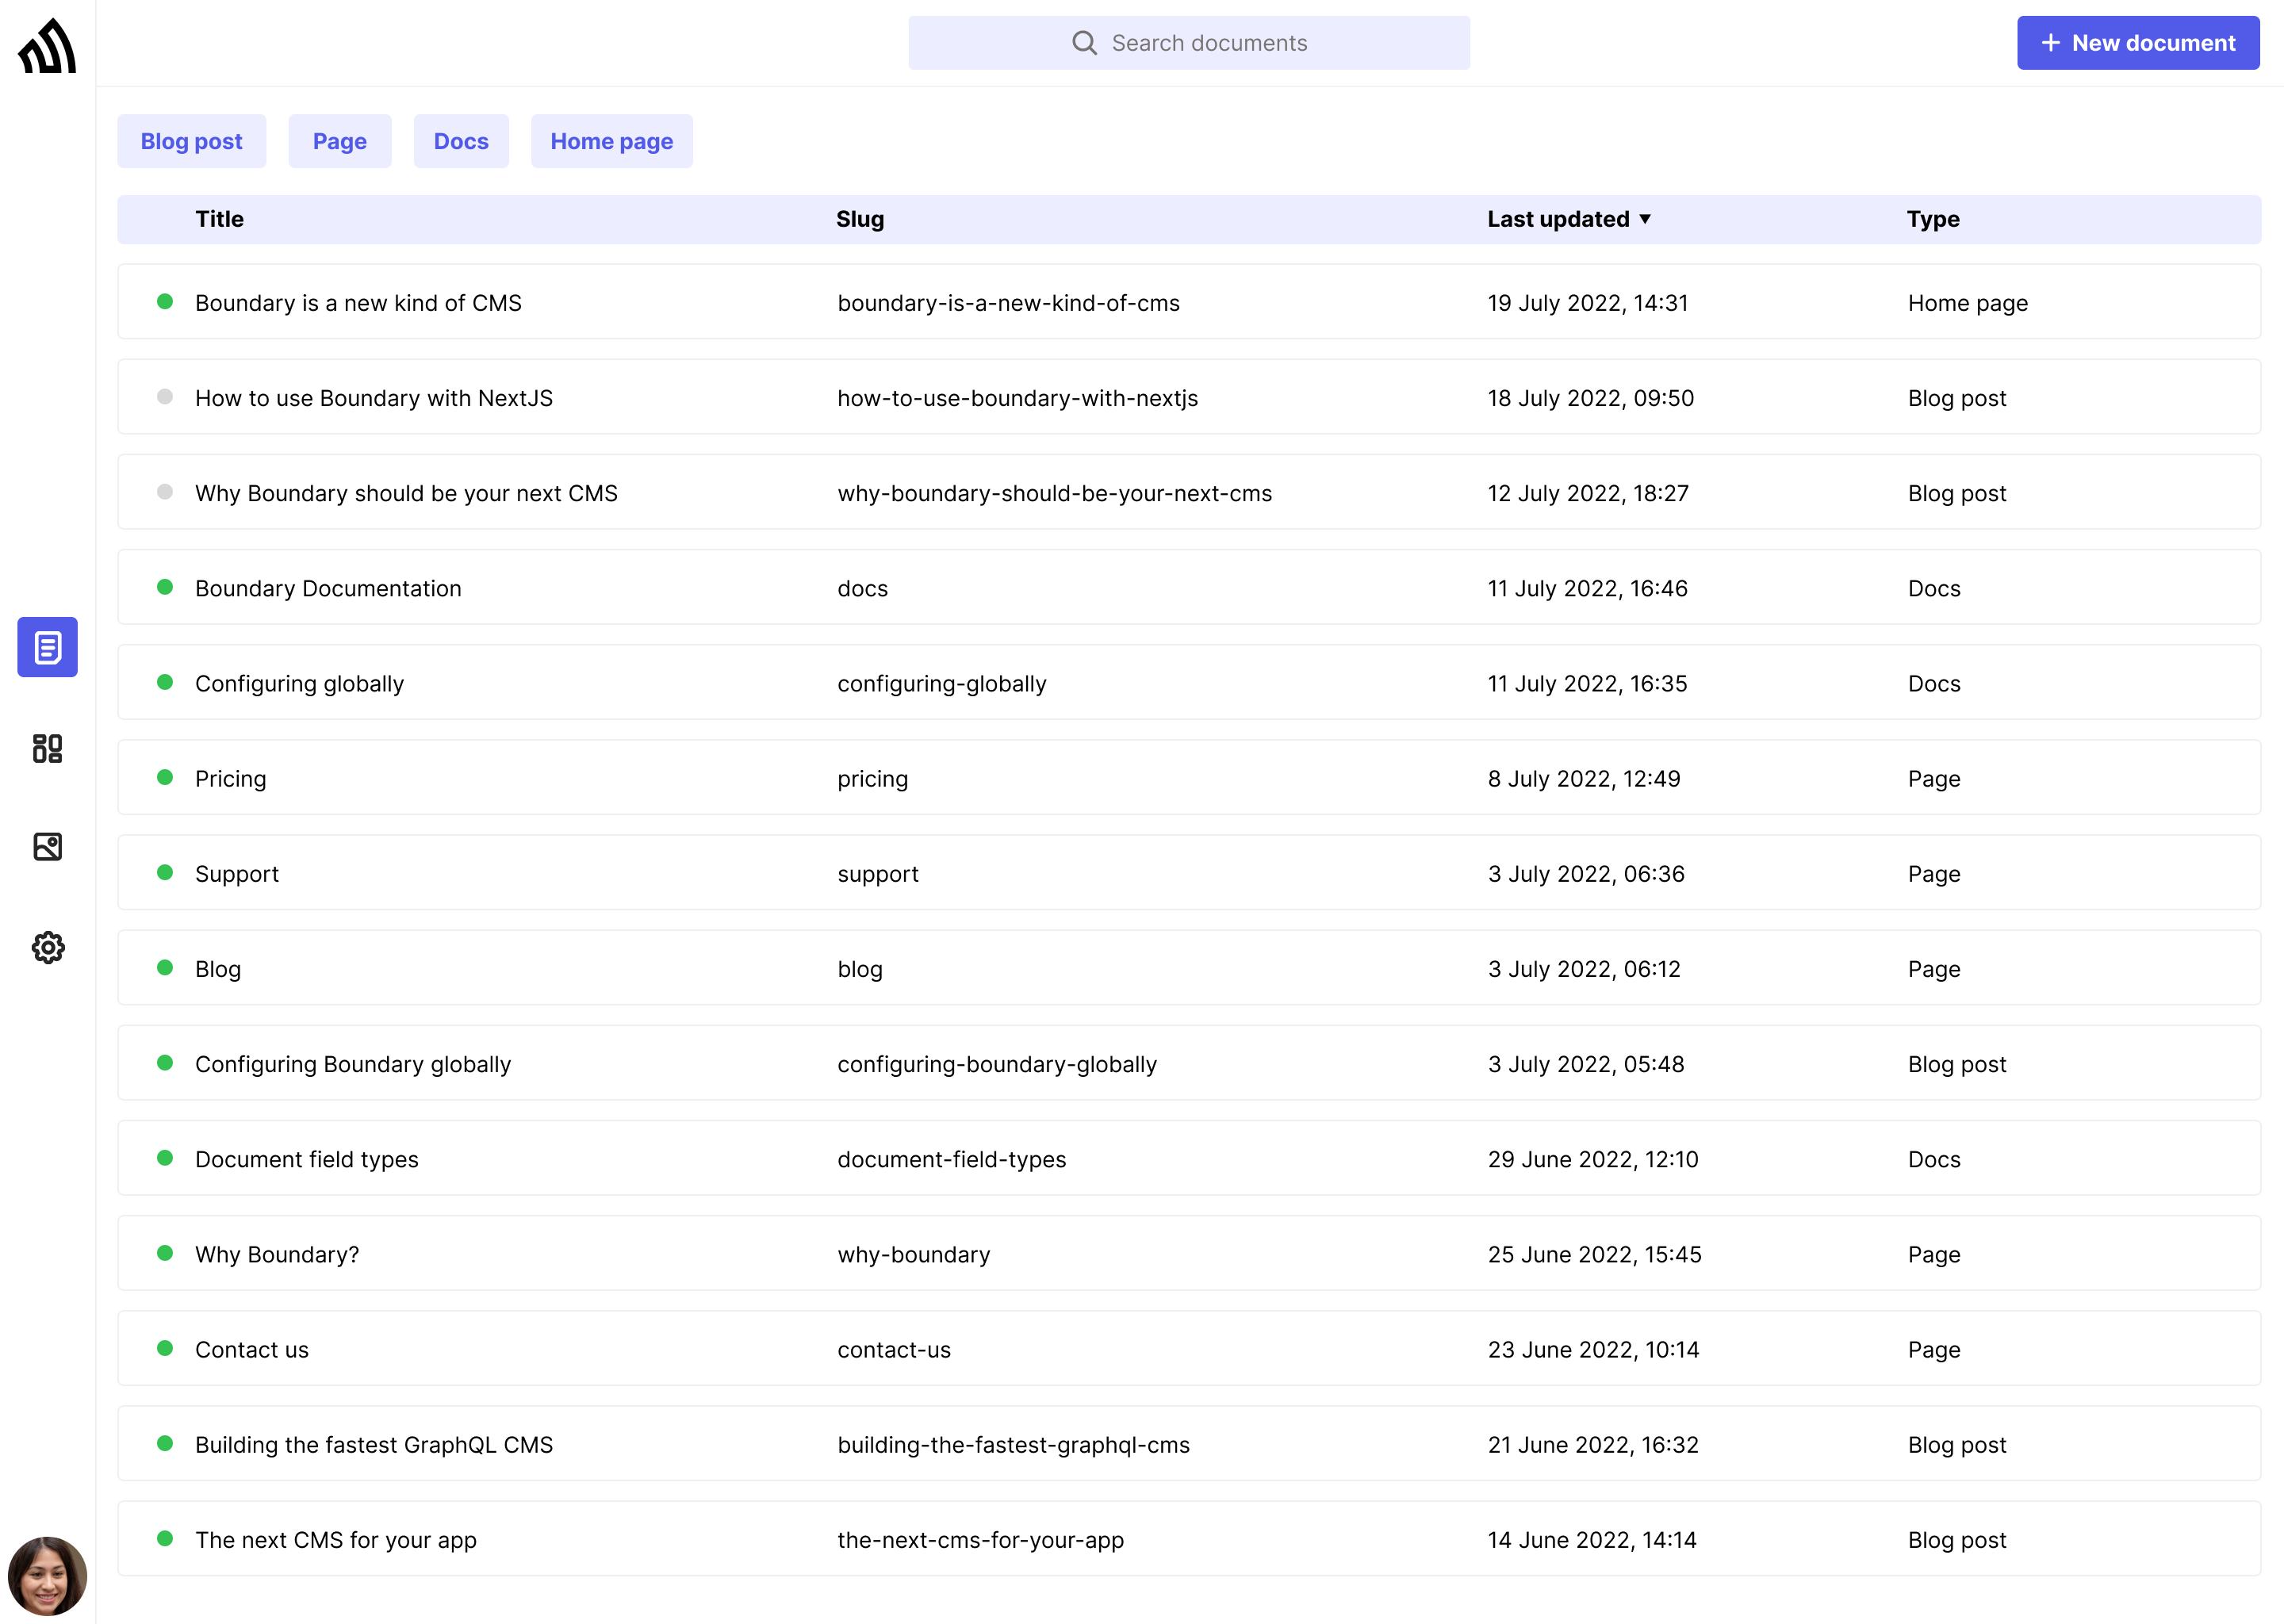The image size is (2284, 1624).
Task: Click status dot of Support row
Action: coord(165,872)
